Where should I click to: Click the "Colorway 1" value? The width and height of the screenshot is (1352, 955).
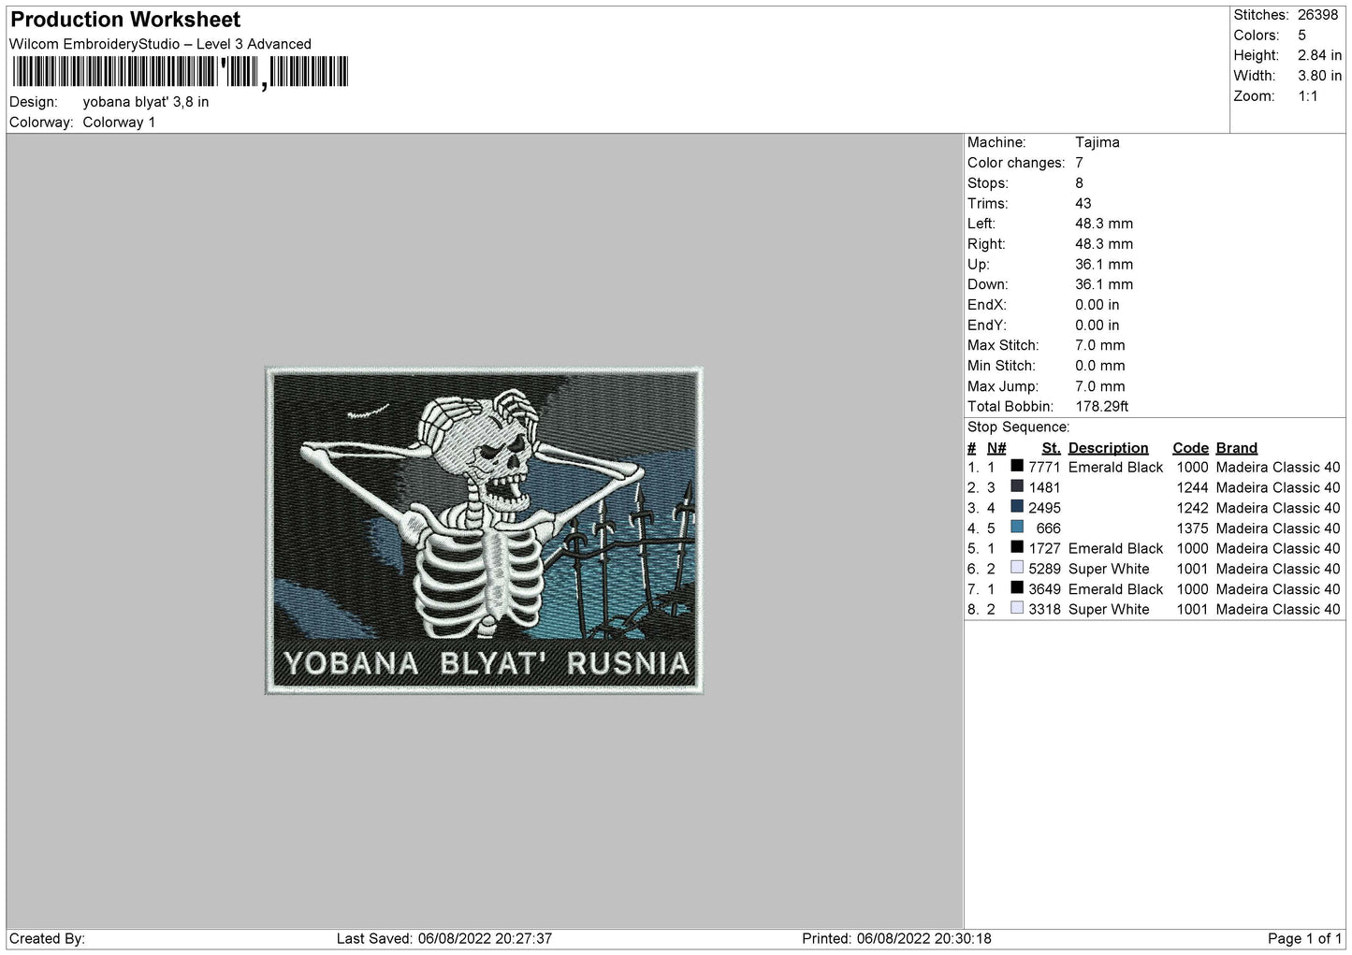(x=119, y=123)
